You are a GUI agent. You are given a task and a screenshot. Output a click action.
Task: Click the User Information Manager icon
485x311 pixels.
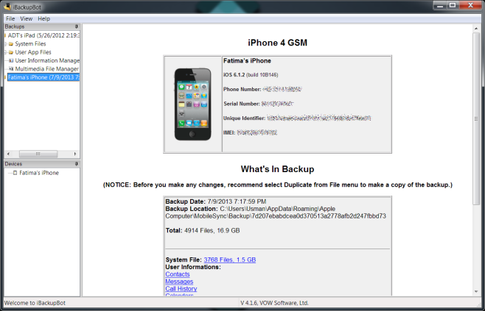11,60
